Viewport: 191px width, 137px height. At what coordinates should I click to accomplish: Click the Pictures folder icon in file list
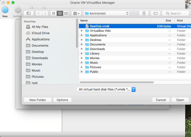click(x=87, y=67)
